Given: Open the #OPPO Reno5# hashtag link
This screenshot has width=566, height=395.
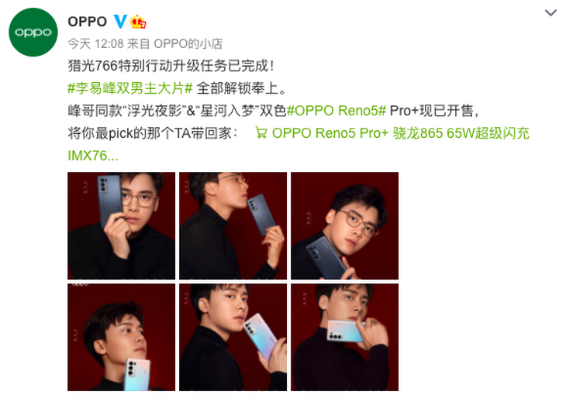Looking at the screenshot, I should pyautogui.click(x=336, y=111).
